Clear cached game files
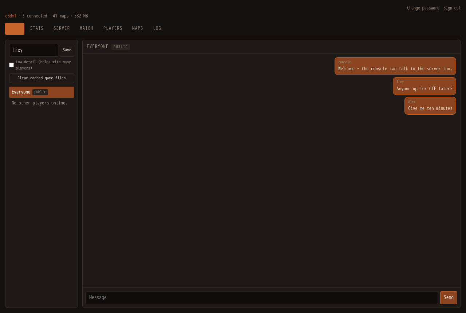Image resolution: width=466 pixels, height=313 pixels. (42, 78)
